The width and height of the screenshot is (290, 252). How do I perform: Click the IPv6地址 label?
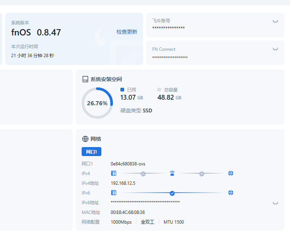90,203
